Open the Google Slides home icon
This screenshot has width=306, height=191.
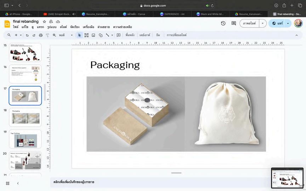pyautogui.click(x=7, y=24)
